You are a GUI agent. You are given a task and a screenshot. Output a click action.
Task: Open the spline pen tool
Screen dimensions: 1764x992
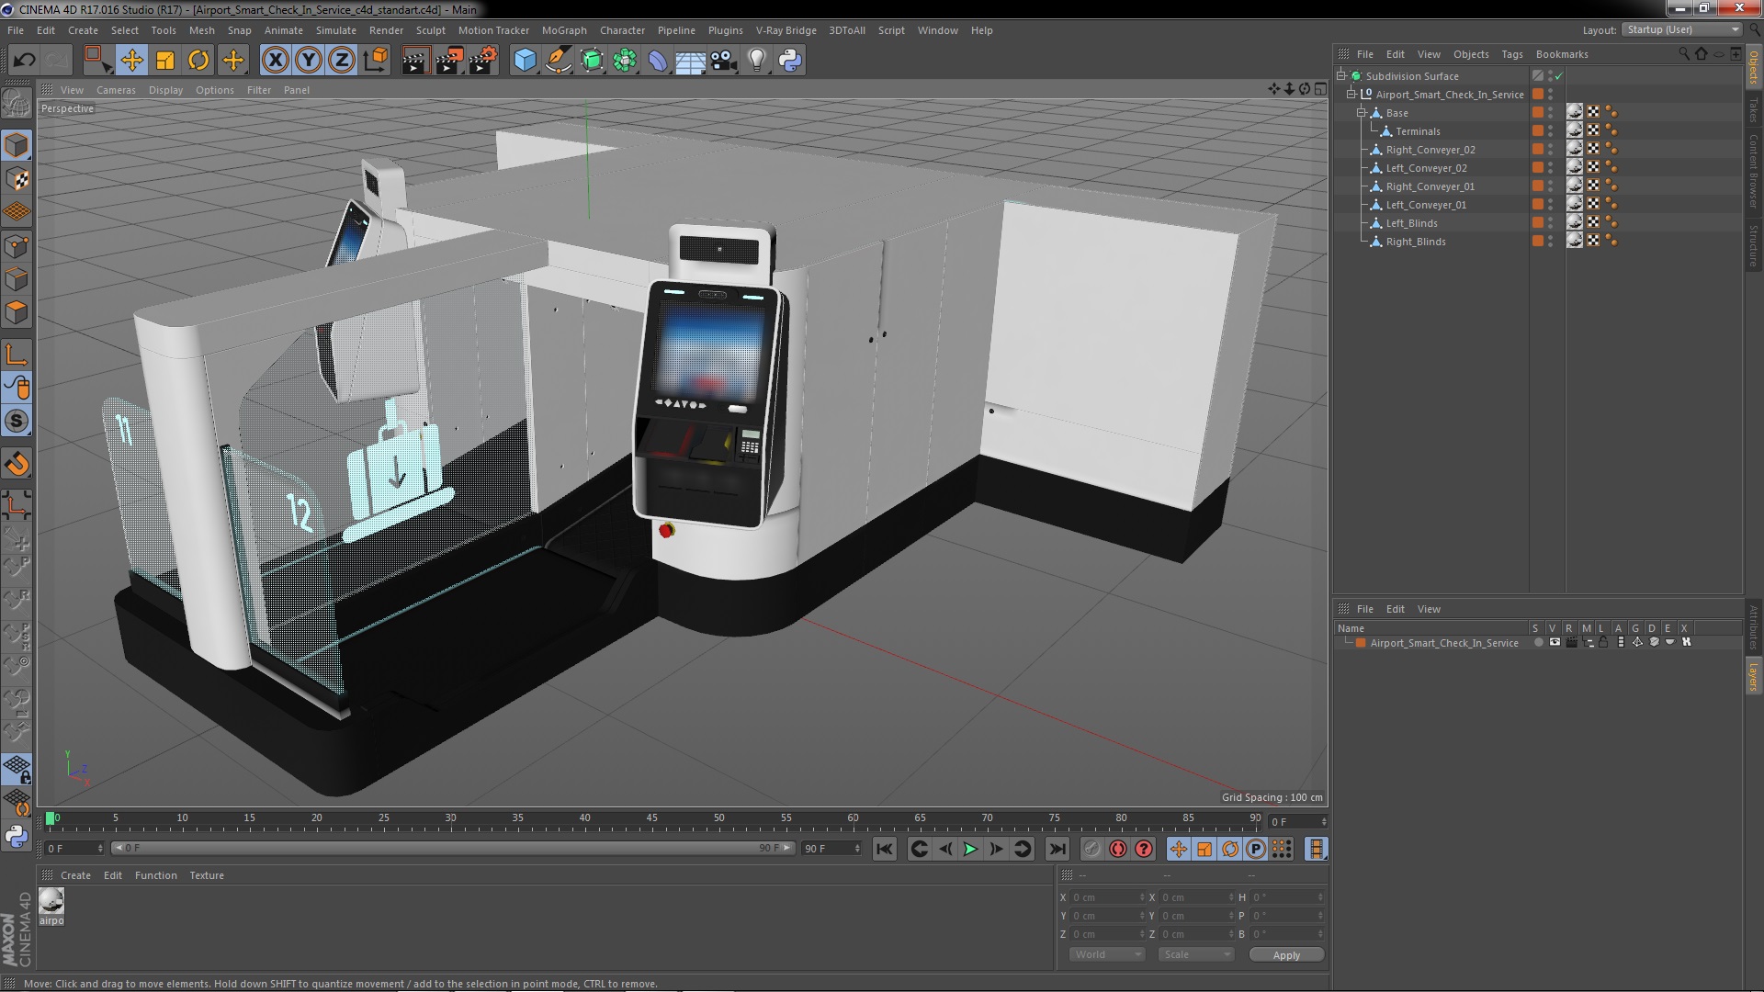(x=558, y=61)
